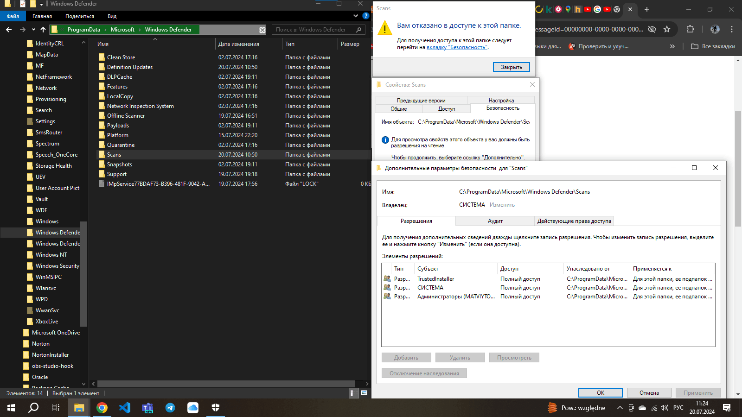Switch to Действующие права доступа tab
Screen dimensions: 742x417
click(x=574, y=221)
